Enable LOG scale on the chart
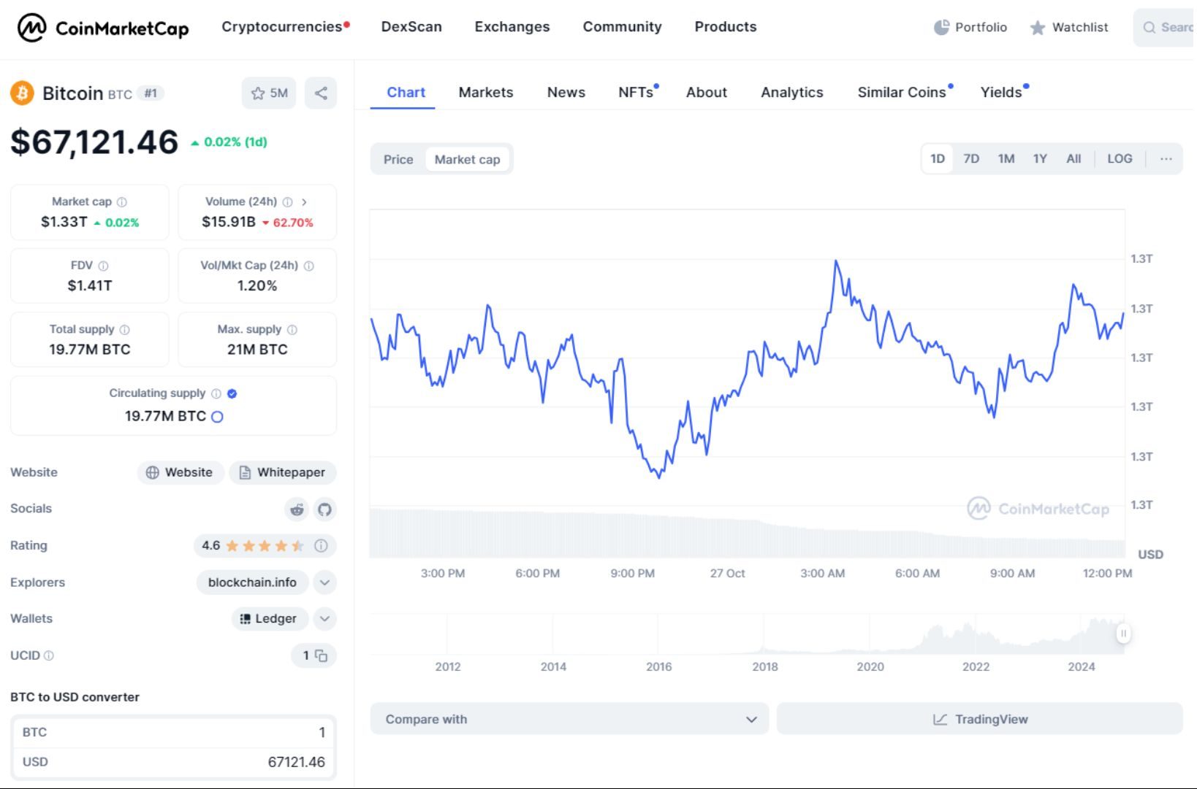 [x=1120, y=158]
